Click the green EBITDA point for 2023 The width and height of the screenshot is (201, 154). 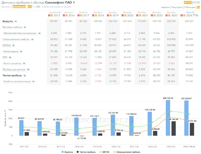pyautogui.click(x=171, y=111)
